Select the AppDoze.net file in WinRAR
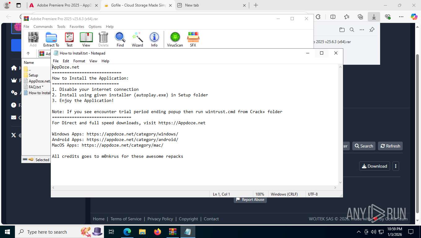The height and width of the screenshot is (238, 421). point(37,81)
